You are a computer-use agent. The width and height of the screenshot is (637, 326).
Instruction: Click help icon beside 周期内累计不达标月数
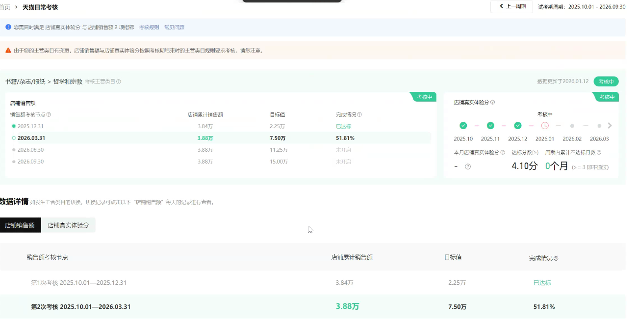pos(599,153)
